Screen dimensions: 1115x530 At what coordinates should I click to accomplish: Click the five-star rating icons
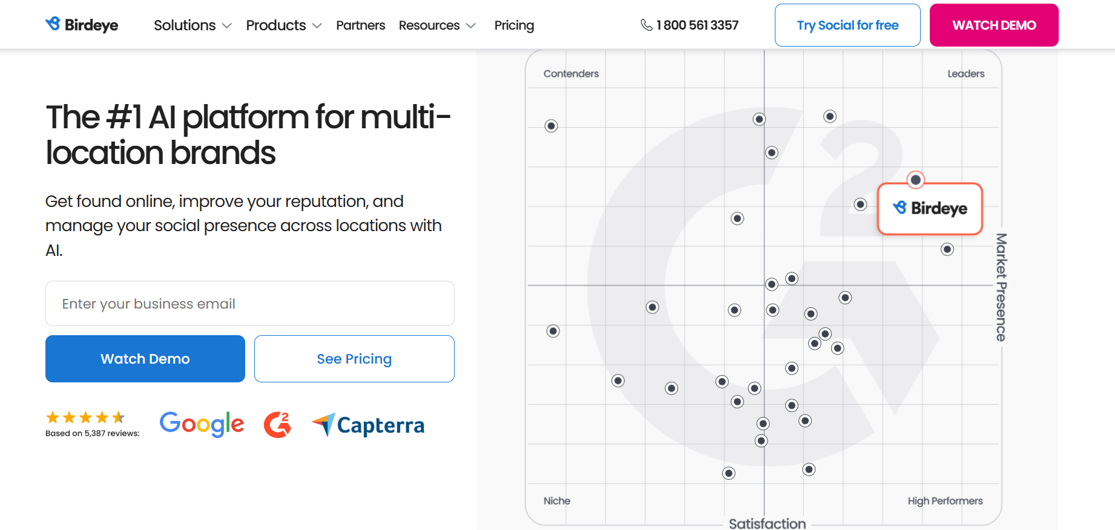pos(85,416)
